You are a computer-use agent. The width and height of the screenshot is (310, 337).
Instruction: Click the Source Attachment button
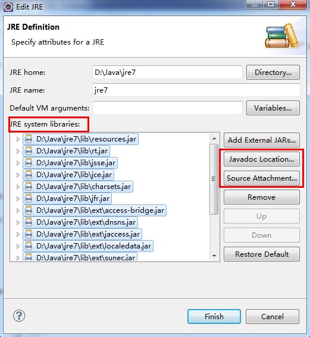tap(262, 178)
